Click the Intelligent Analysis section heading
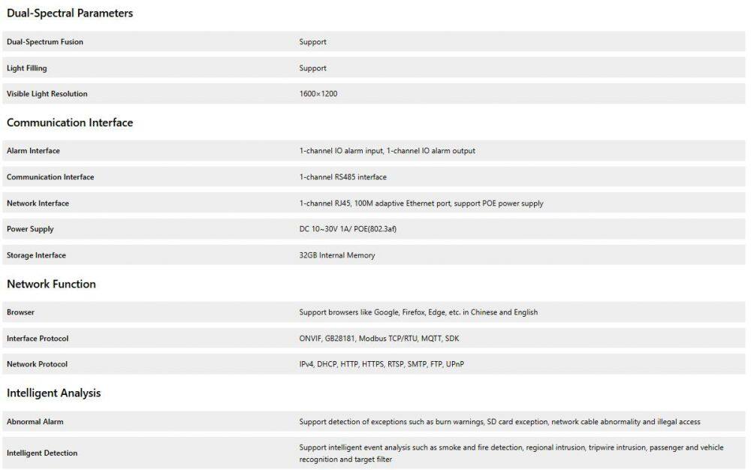751x470 pixels. pyautogui.click(x=53, y=393)
